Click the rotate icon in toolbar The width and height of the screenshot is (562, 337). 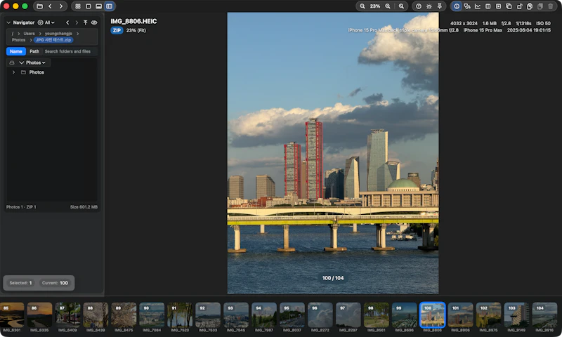tap(519, 6)
